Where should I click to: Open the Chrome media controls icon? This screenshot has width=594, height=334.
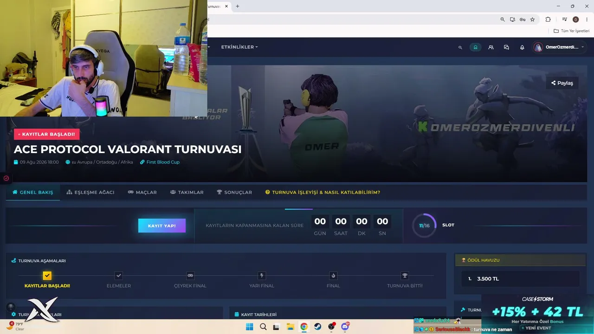coord(564,19)
